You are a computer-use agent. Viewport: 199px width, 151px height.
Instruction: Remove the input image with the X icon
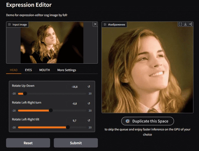click(95, 24)
